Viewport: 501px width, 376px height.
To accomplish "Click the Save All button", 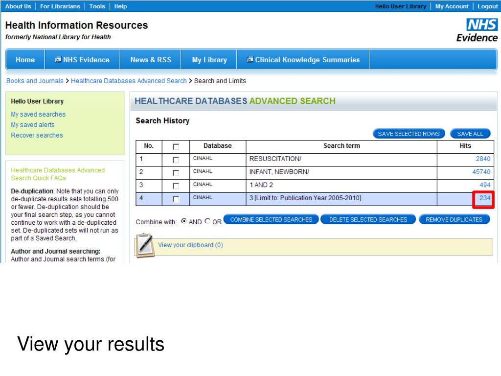I will 470,134.
